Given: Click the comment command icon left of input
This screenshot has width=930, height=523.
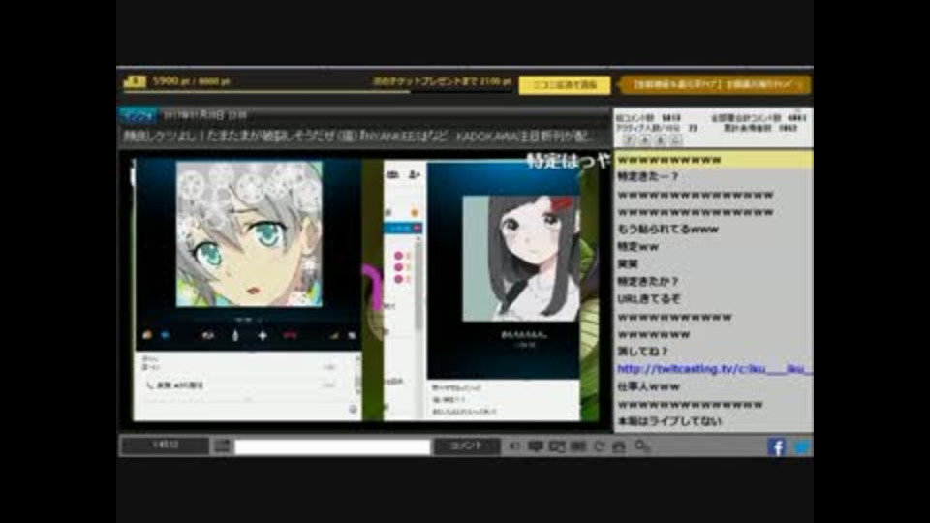Looking at the screenshot, I should coord(223,446).
